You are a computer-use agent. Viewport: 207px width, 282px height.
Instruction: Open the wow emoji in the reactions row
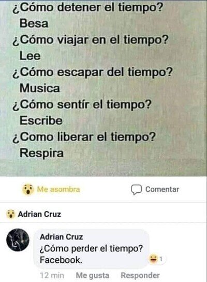(x=10, y=214)
